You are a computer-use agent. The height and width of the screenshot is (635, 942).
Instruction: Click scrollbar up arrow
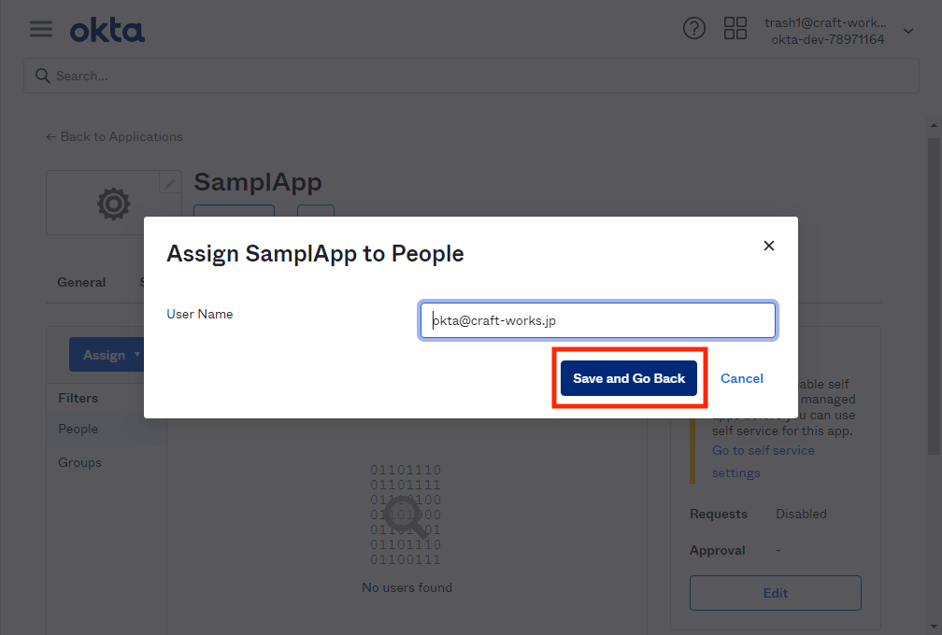click(x=933, y=125)
